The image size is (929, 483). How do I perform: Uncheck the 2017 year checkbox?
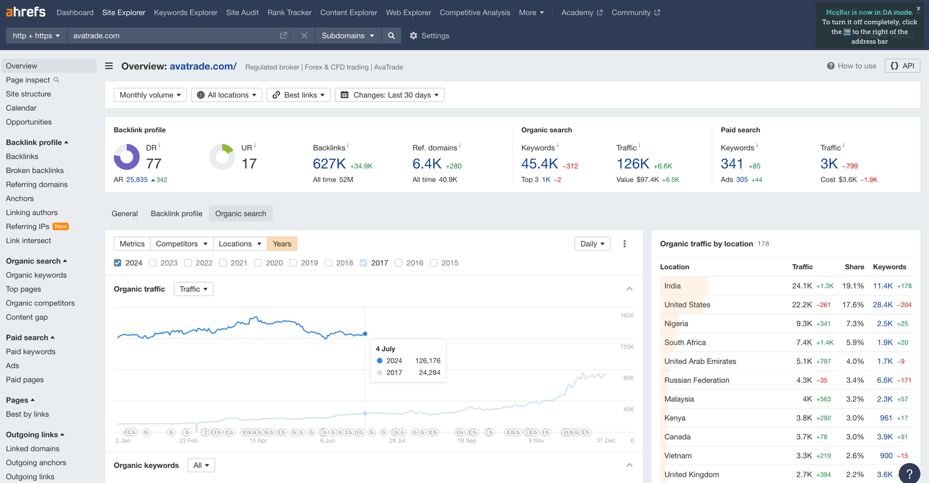coord(363,263)
